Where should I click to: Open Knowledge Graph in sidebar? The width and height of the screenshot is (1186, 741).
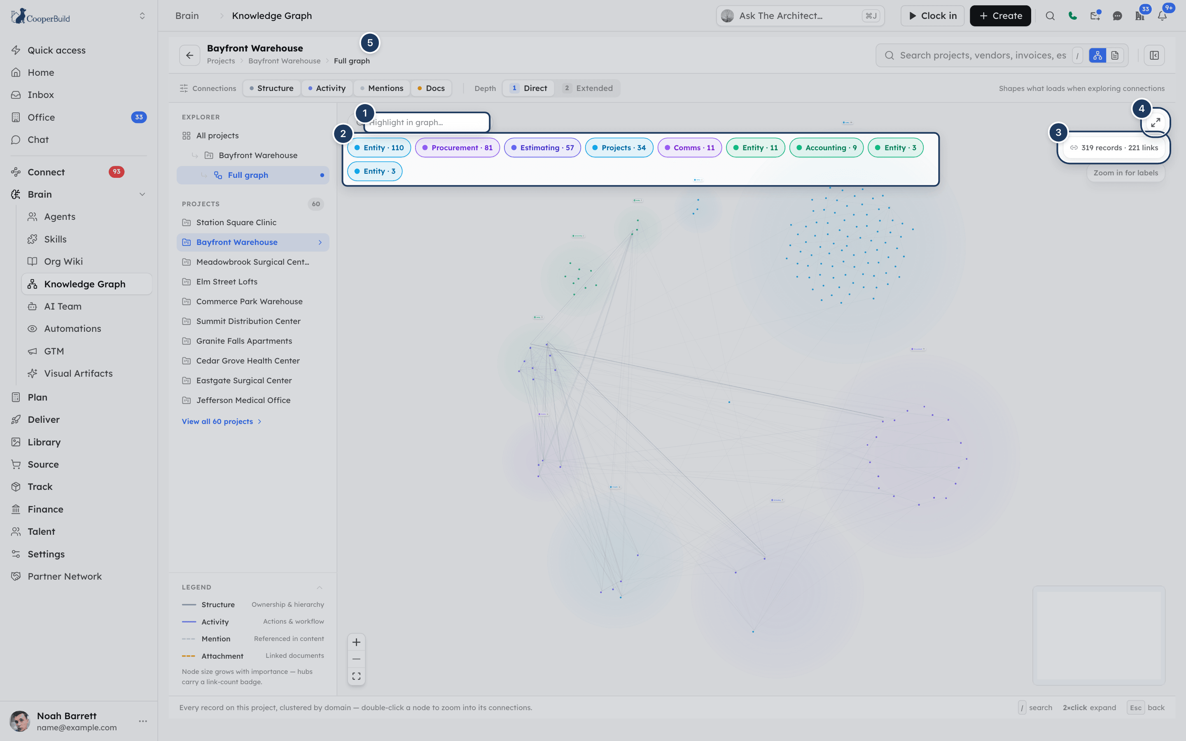tap(86, 284)
